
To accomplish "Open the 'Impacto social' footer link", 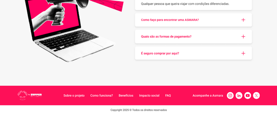I will pyautogui.click(x=149, y=95).
